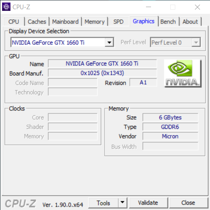Click the memory Size 6 GBytes field
Image resolution: width=210 pixels, height=210 pixels.
tap(170, 118)
